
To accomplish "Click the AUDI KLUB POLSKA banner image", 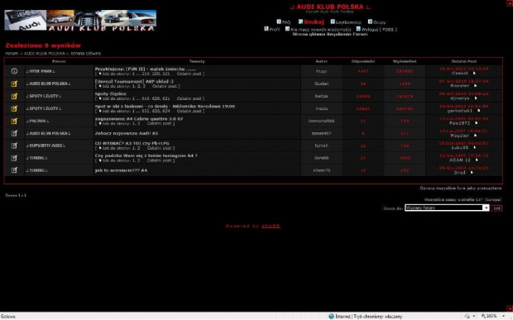I will click(80, 21).
